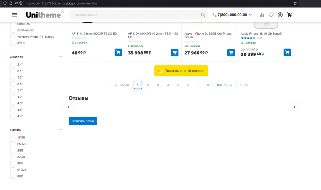Click the search magnifier icon

203,15
